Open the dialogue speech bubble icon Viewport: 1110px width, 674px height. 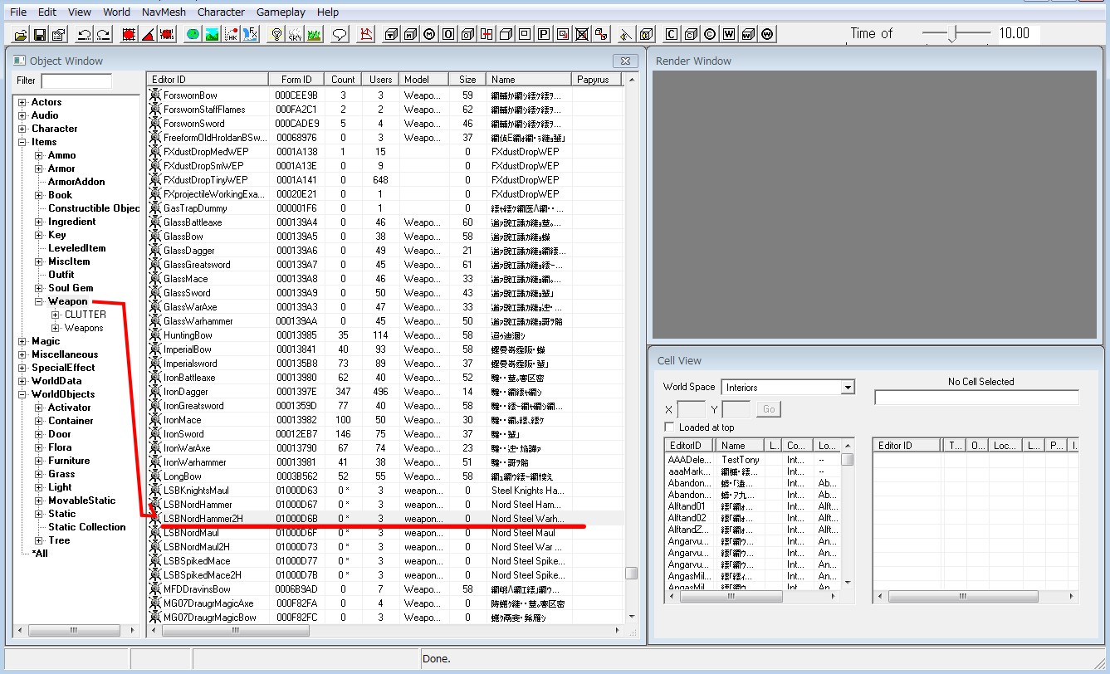340,34
